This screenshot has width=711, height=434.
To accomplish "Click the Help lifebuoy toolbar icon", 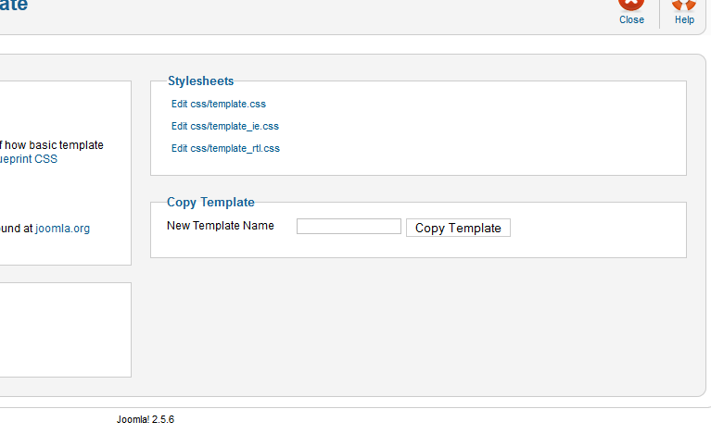I will (684, 4).
